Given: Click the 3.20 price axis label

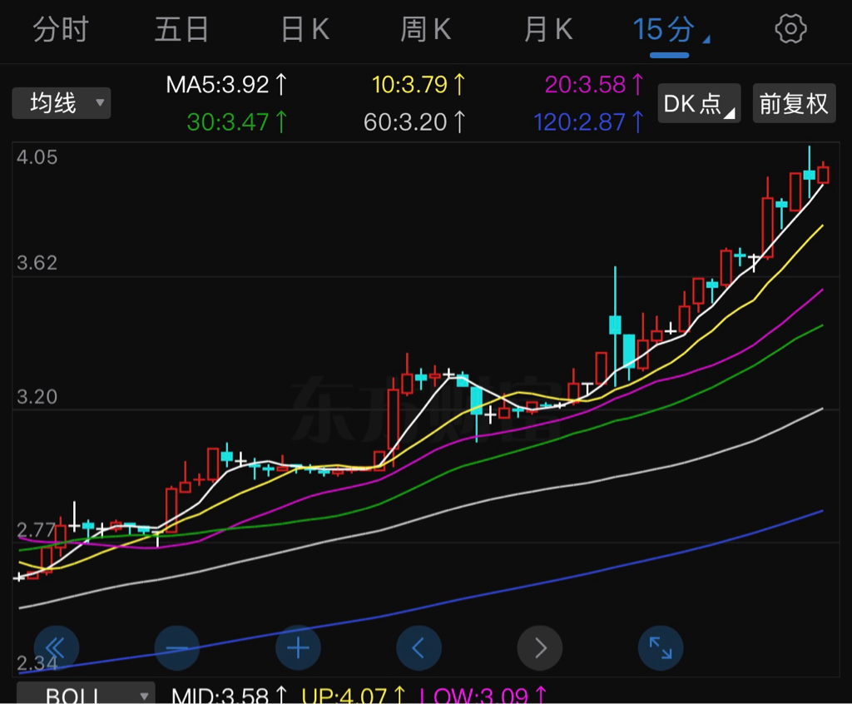Looking at the screenshot, I should pyautogui.click(x=37, y=397).
